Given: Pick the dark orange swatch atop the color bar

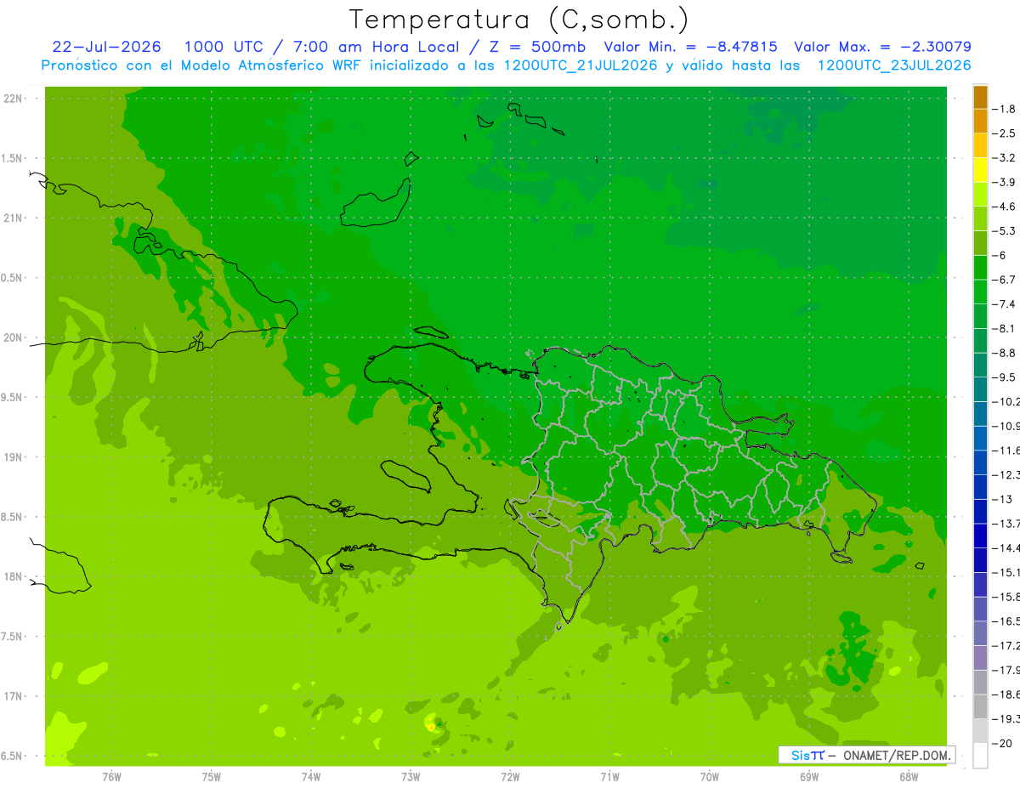Looking at the screenshot, I should click(x=980, y=97).
